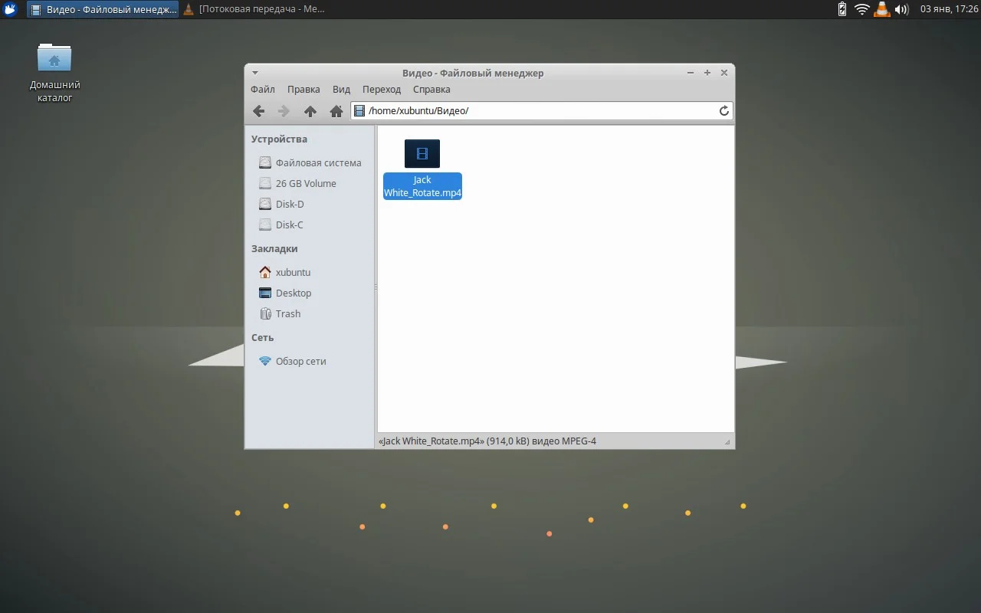
Task: Open the Переход menu
Action: pyautogui.click(x=382, y=90)
